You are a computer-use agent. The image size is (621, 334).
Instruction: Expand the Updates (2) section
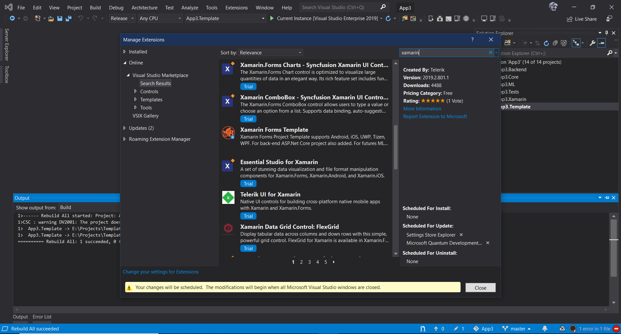tap(125, 128)
